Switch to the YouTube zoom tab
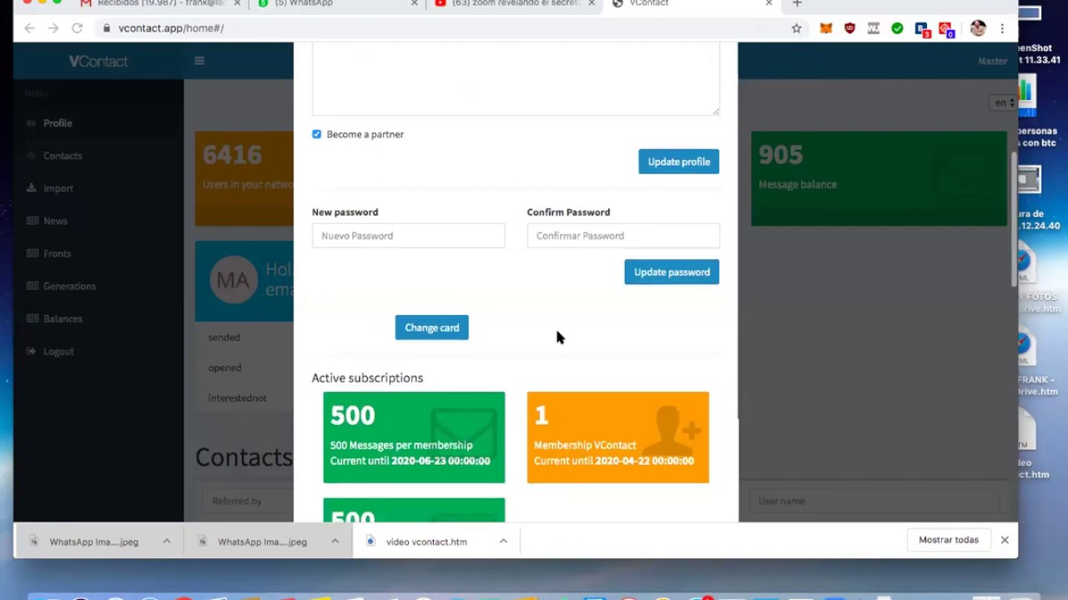Screen dimensions: 1068x600 click(x=516, y=3)
